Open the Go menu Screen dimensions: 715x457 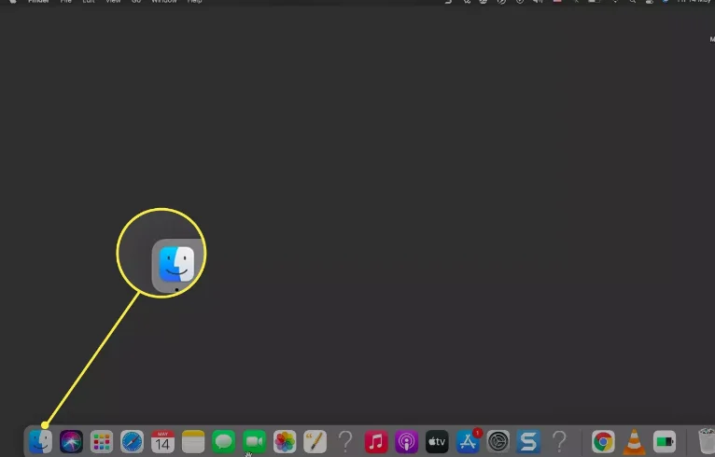pos(136,1)
